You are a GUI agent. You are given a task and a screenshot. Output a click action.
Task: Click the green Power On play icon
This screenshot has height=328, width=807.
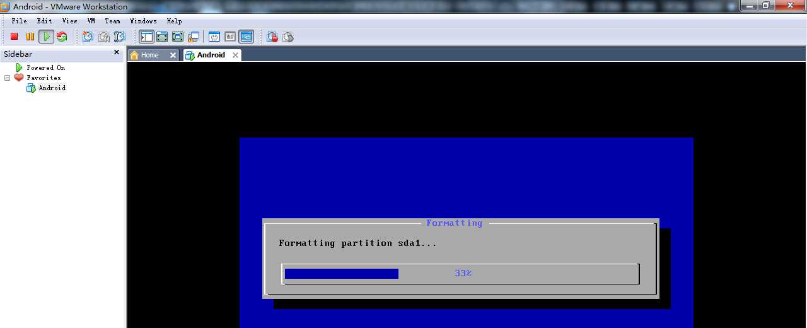pos(46,37)
